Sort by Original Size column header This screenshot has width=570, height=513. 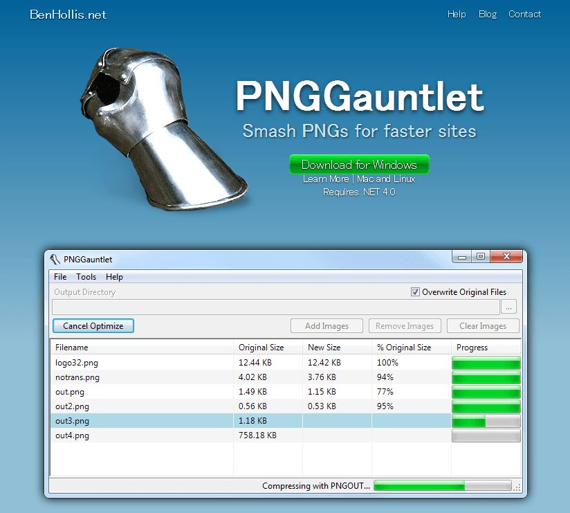tap(268, 348)
